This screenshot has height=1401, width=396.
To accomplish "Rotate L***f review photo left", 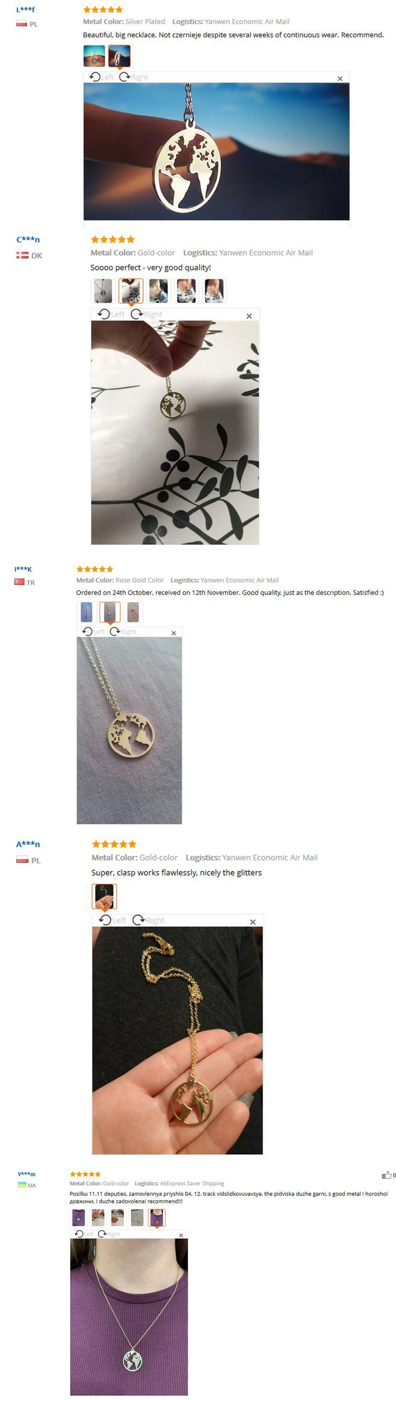I will [102, 77].
